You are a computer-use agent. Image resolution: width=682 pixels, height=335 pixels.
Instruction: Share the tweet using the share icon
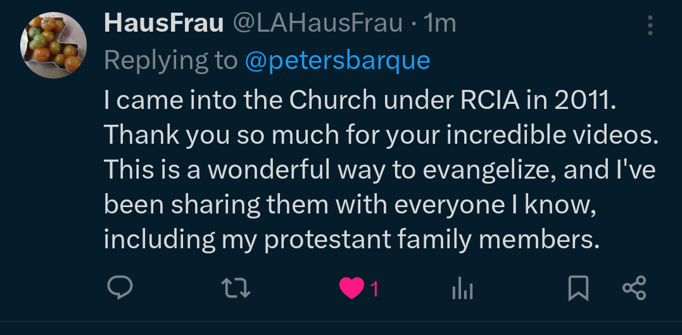634,288
